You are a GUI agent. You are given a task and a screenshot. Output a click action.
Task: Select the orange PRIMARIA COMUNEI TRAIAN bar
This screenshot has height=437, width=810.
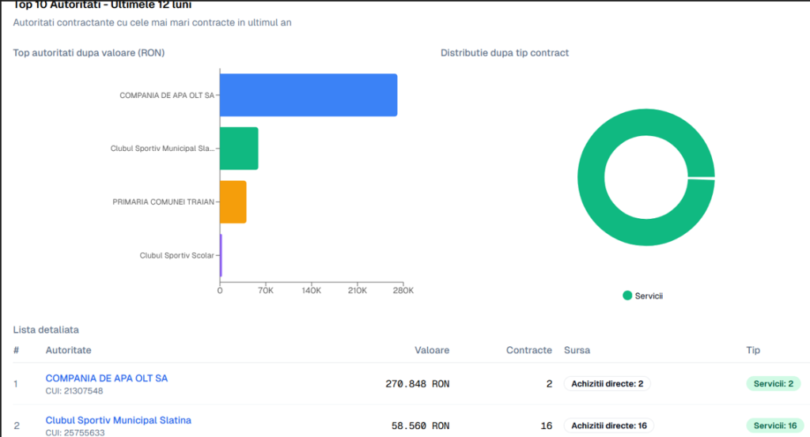pos(233,202)
